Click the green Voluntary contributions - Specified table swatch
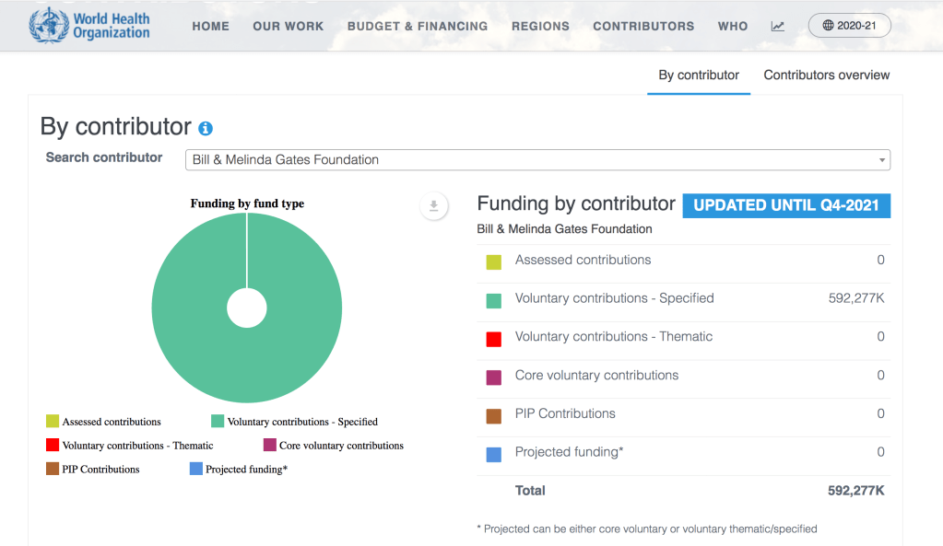This screenshot has width=943, height=546. [494, 300]
